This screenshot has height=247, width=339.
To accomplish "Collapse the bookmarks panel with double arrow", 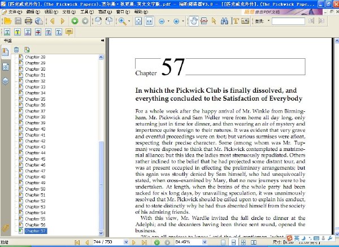I will tap(102, 41).
